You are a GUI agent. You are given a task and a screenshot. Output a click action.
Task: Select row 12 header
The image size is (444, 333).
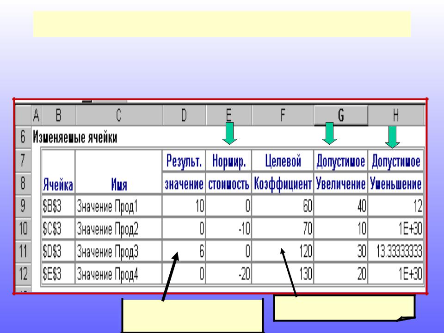point(23,274)
